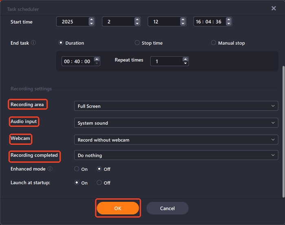Select the Duration end task option

click(x=61, y=43)
